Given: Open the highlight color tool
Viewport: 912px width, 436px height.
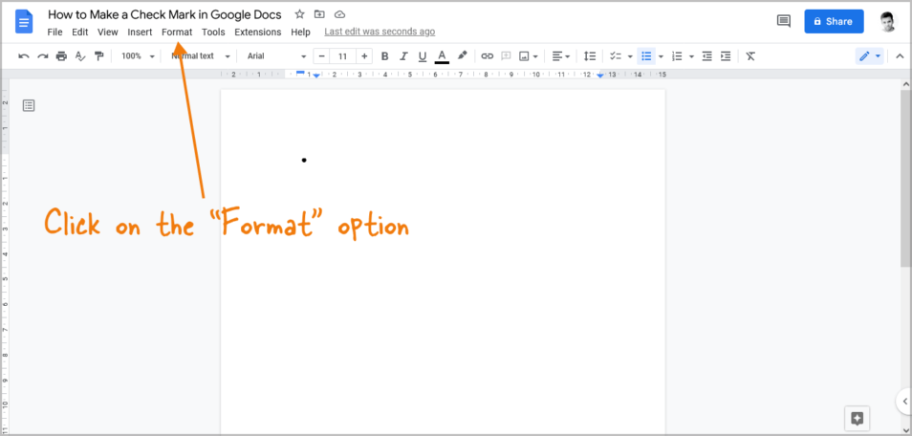Looking at the screenshot, I should click(462, 55).
